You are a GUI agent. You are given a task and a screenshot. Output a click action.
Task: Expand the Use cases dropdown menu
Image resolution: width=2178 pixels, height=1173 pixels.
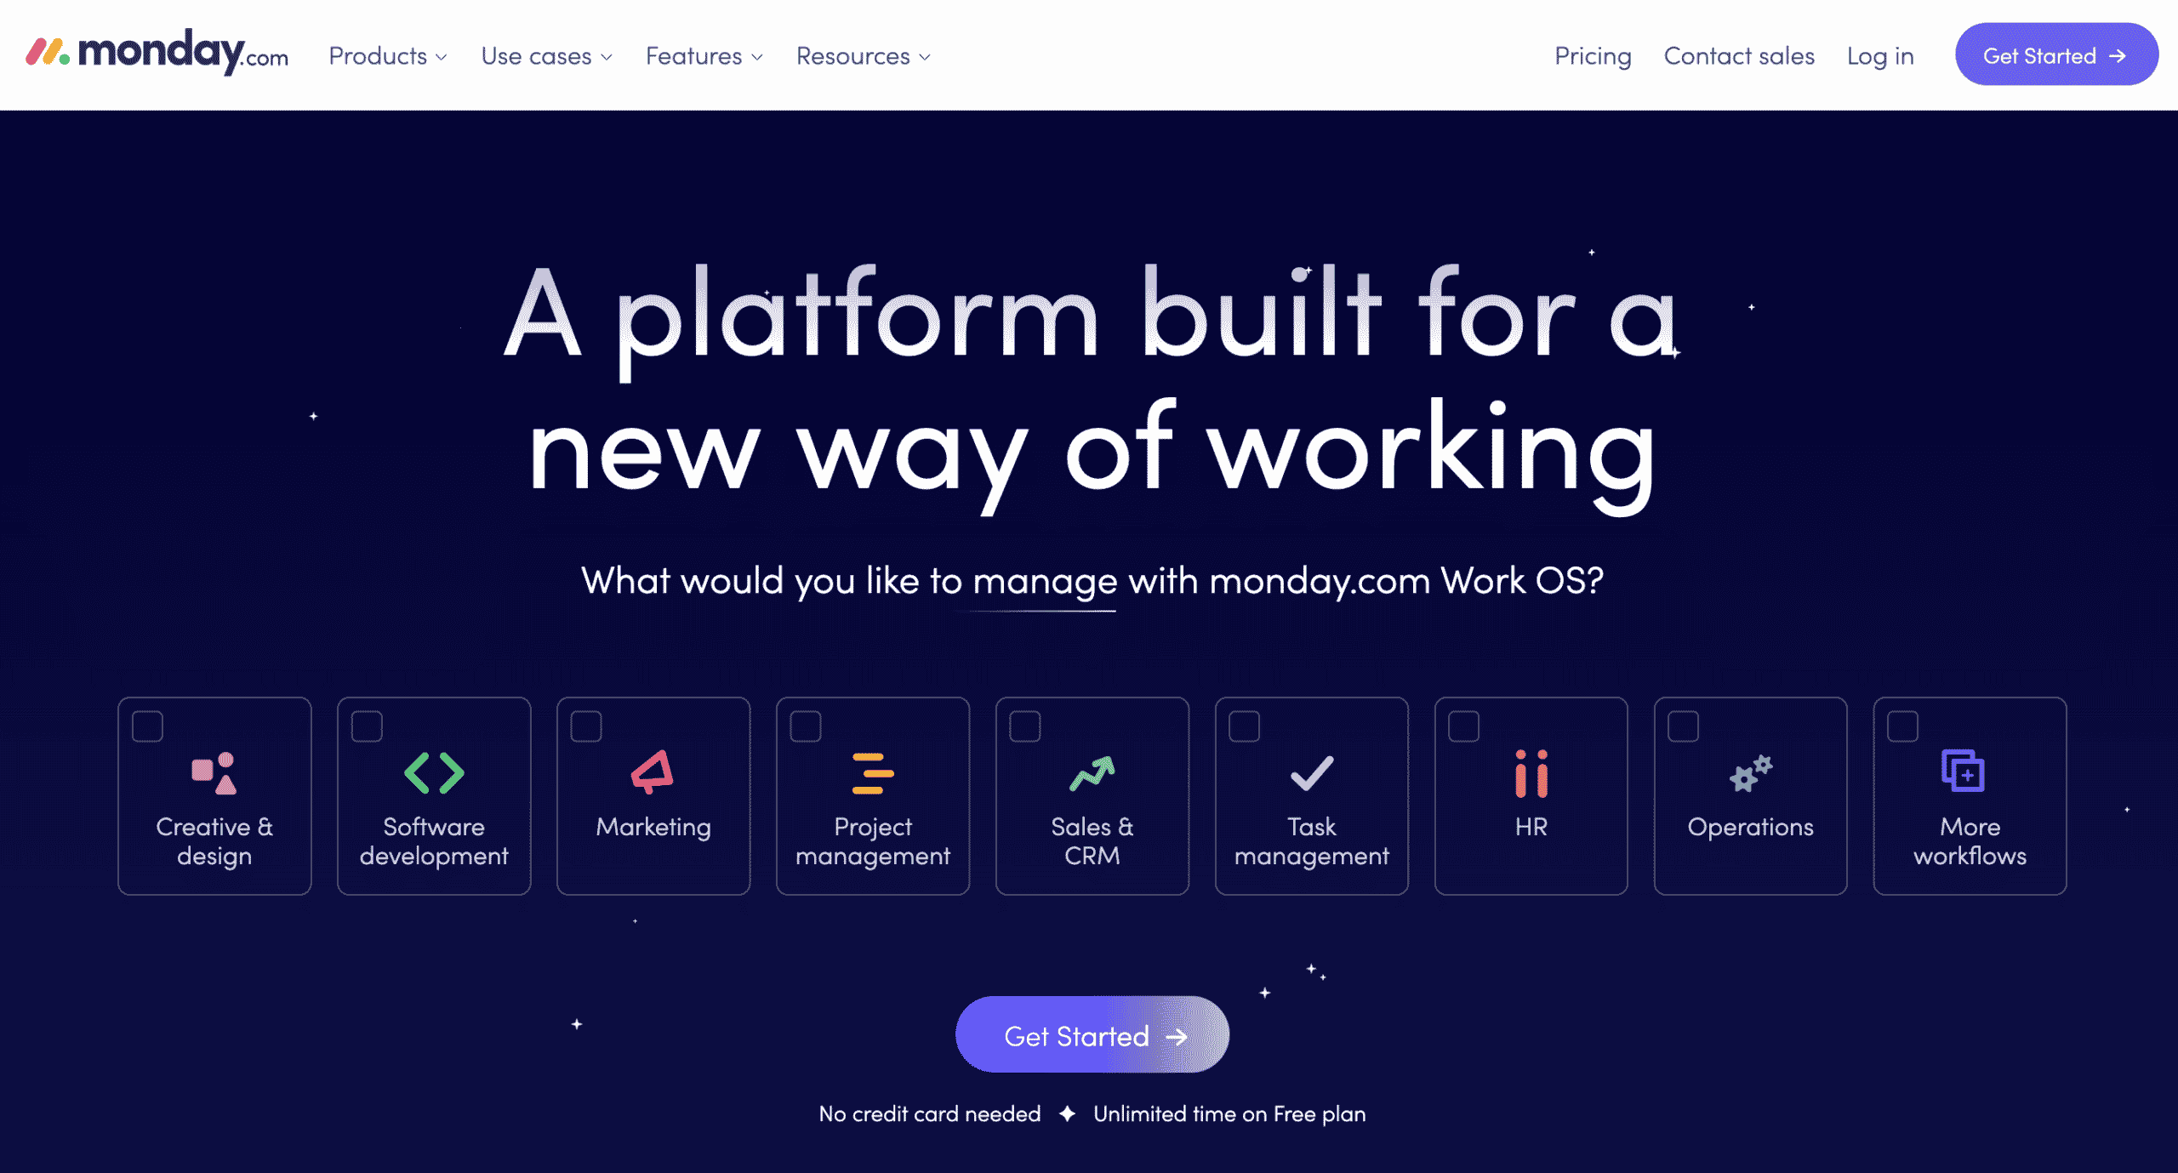pos(546,55)
